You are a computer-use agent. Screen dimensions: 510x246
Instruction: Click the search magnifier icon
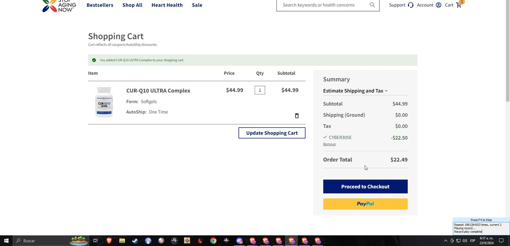coord(372,5)
